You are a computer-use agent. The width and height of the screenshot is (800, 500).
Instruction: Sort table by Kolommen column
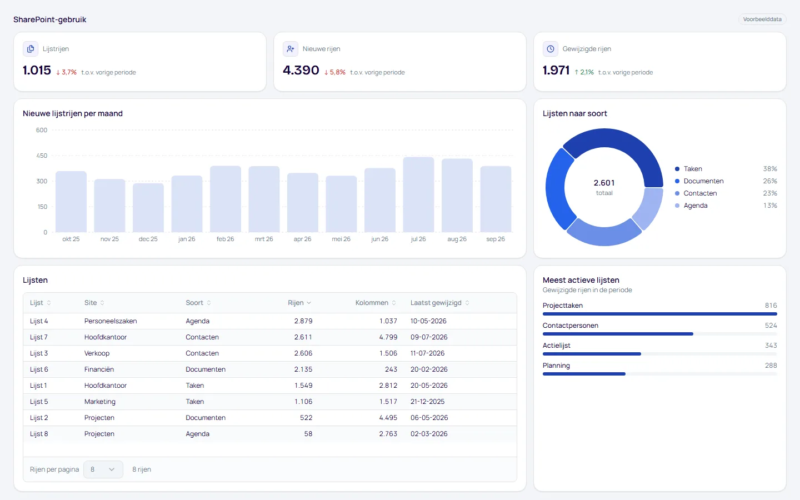376,303
